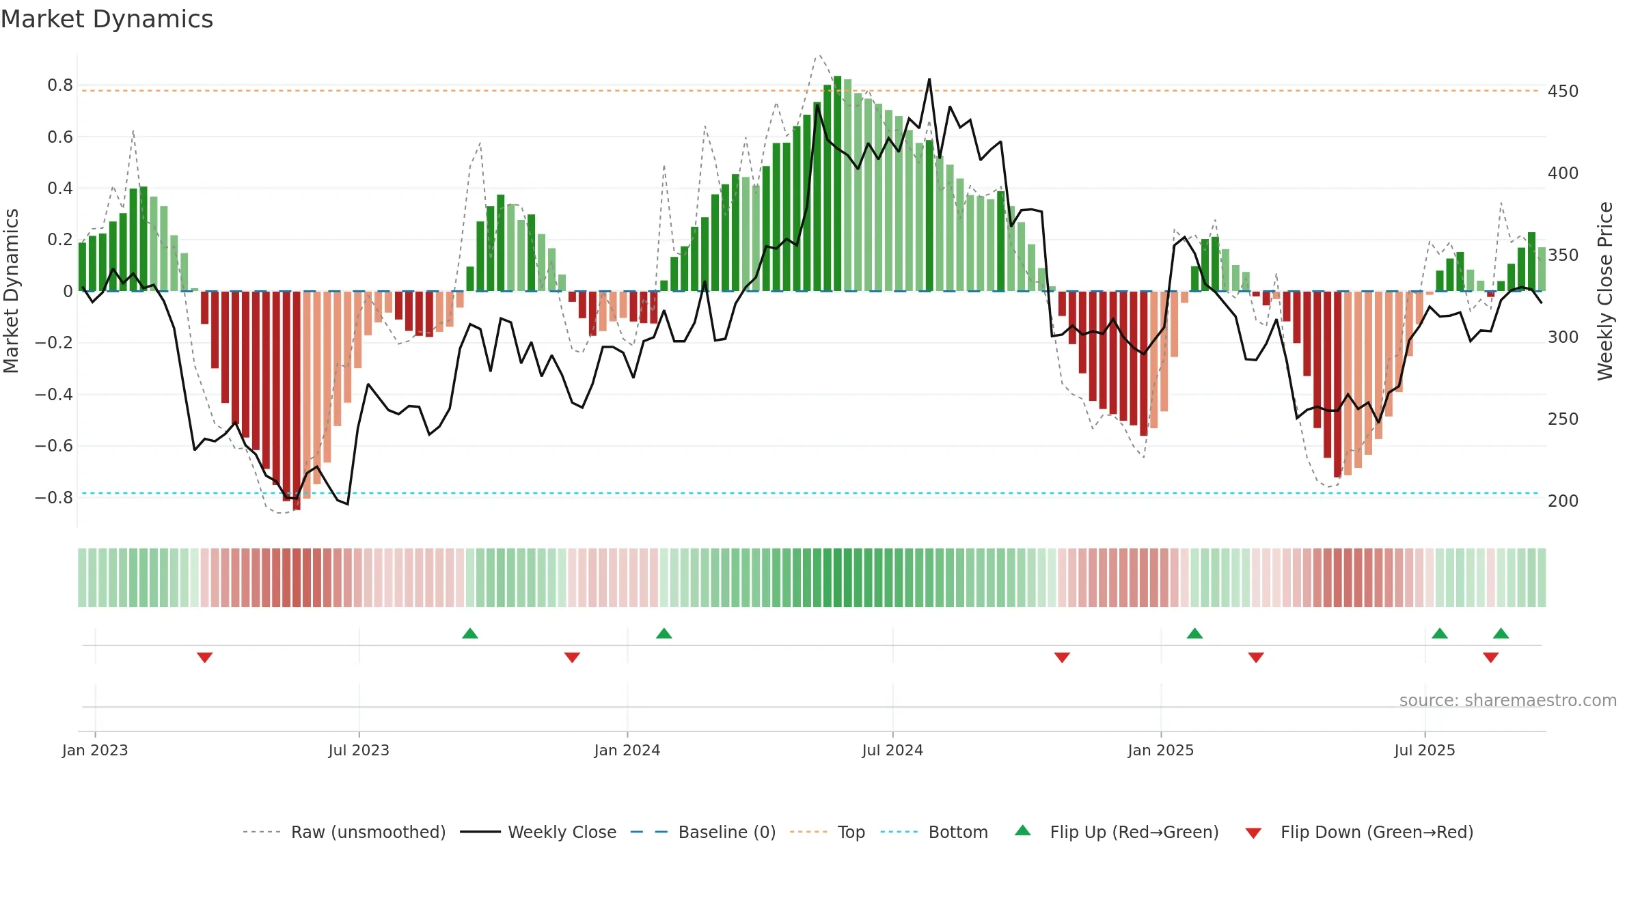The width and height of the screenshot is (1640, 922).
Task: Select red flip-down marker before Jan 2024
Action: tap(573, 657)
